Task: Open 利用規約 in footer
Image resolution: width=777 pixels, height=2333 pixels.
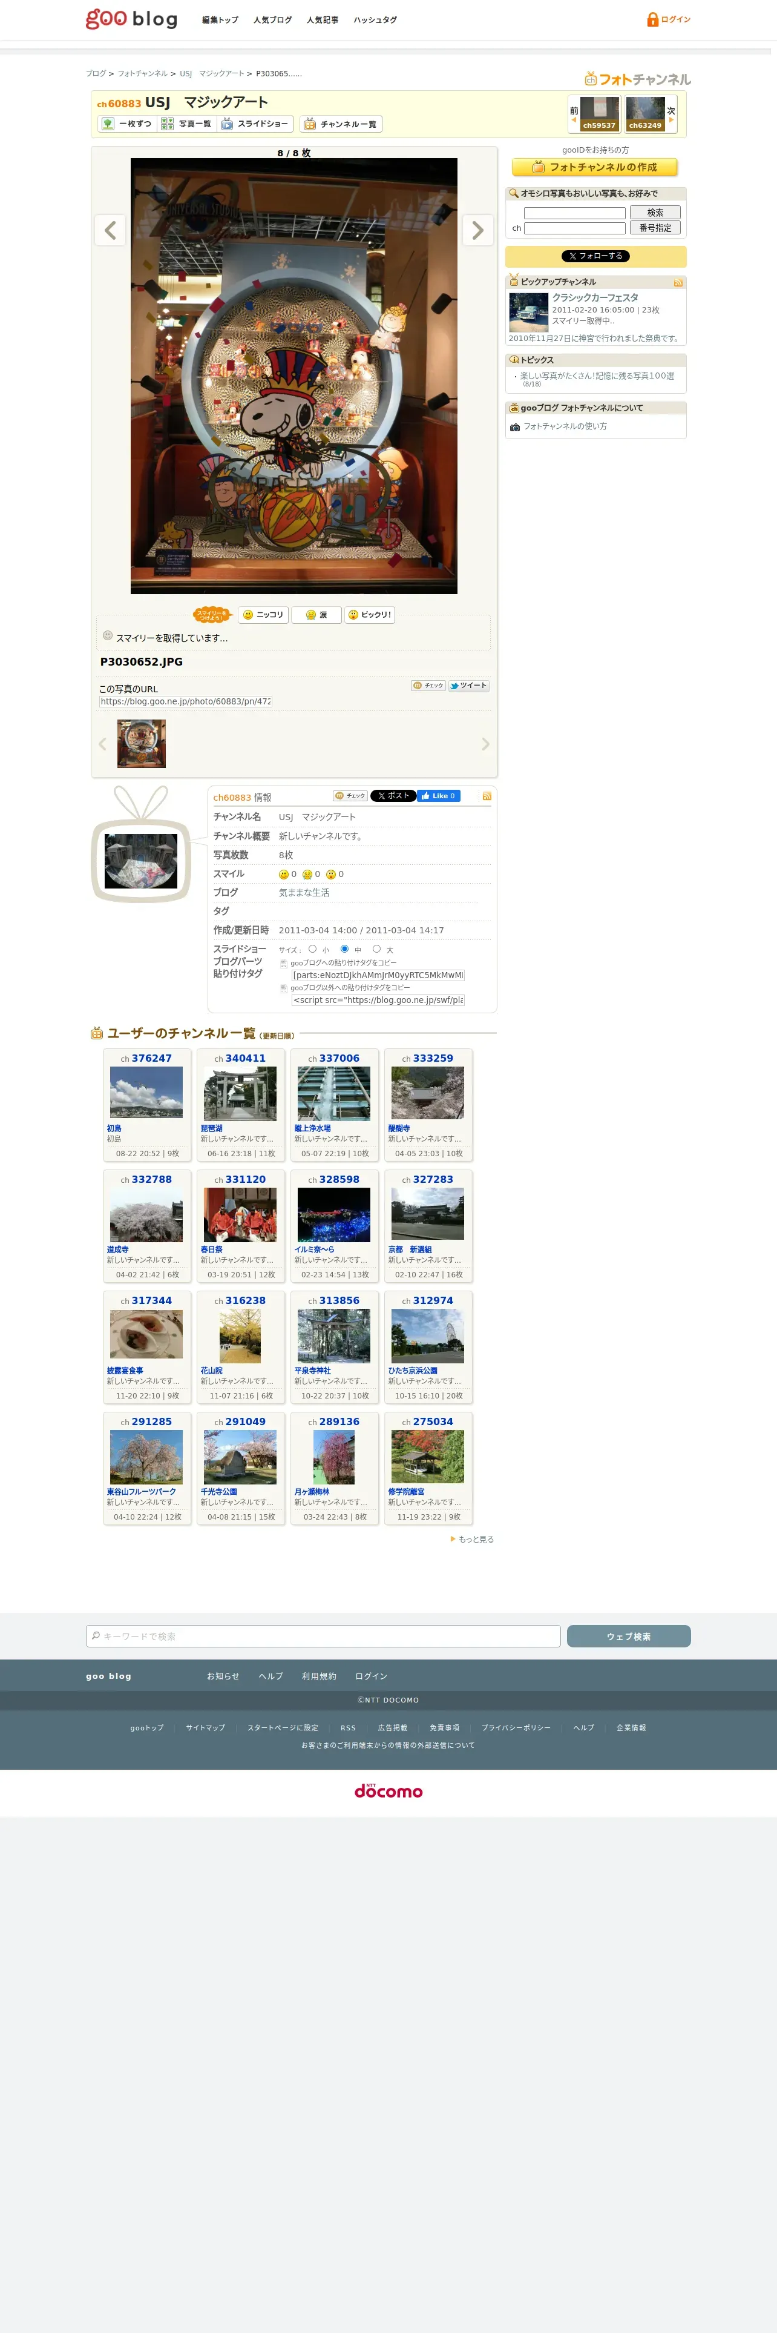Action: pyautogui.click(x=320, y=1676)
